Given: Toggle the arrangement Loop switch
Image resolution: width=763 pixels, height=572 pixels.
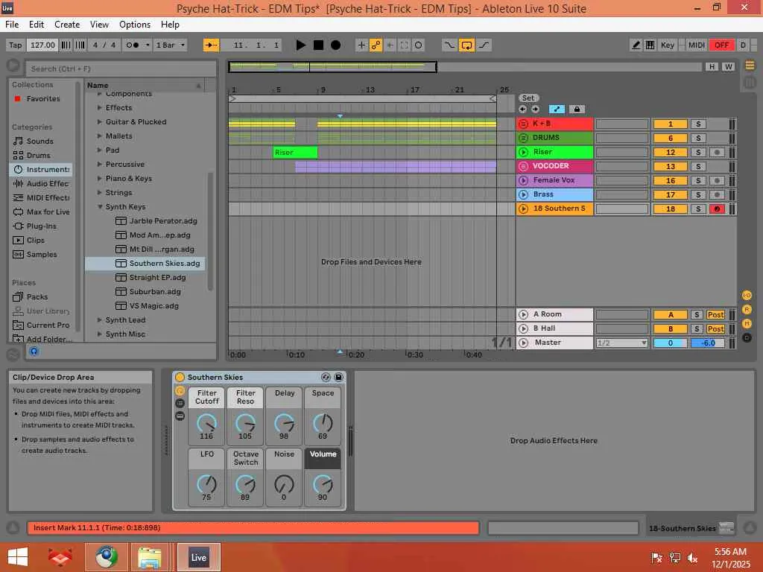Looking at the screenshot, I should [x=466, y=45].
